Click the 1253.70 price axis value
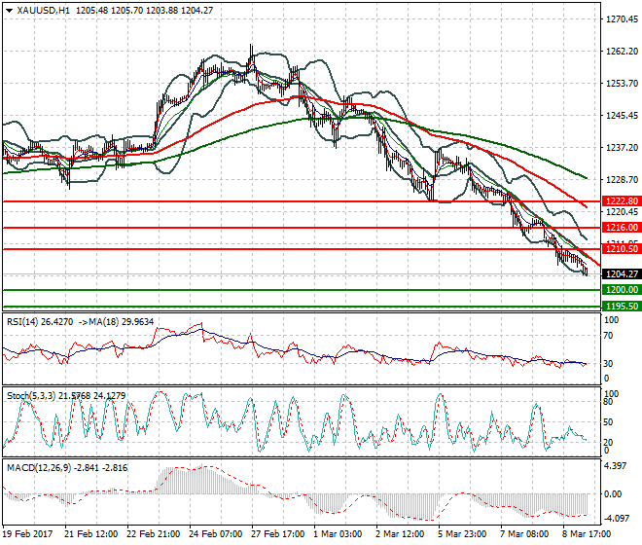Screen dimensions: 642x545 point(622,83)
